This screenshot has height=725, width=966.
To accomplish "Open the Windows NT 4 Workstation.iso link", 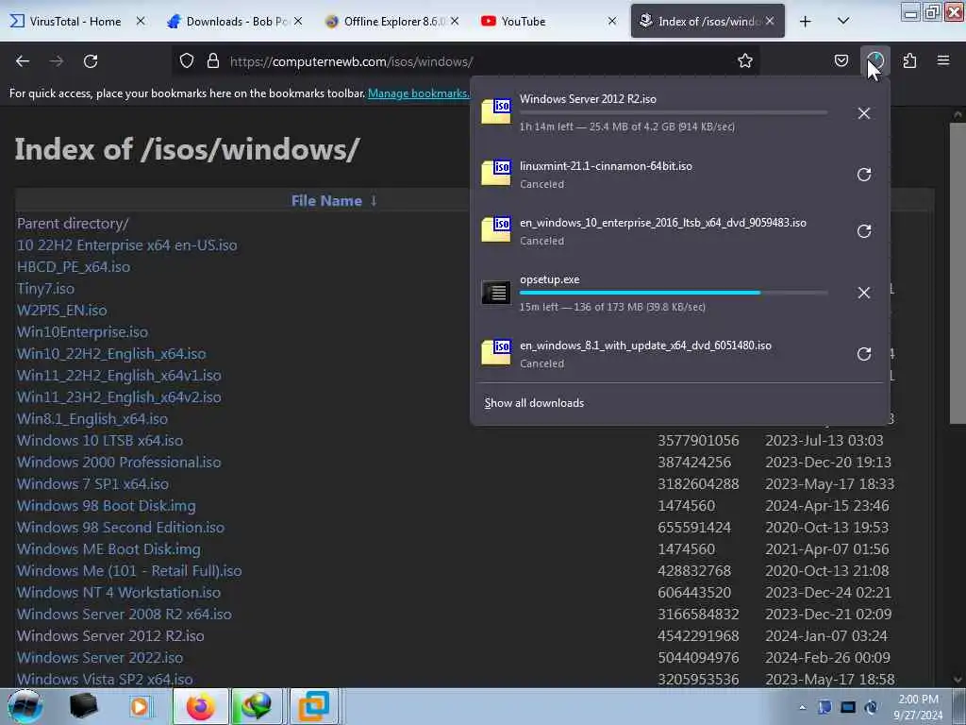I will coord(119,593).
